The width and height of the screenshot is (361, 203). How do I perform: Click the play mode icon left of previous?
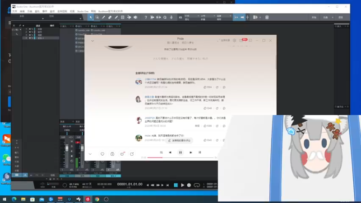click(161, 152)
